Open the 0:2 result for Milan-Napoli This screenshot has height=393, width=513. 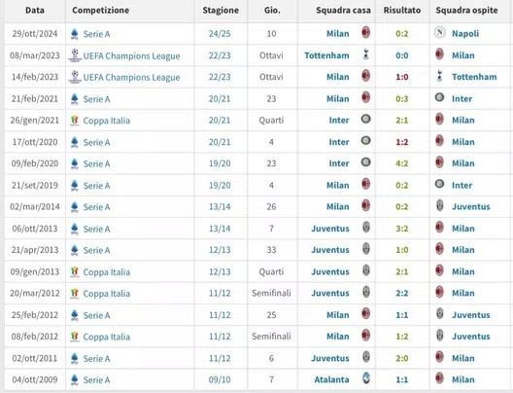point(402,34)
